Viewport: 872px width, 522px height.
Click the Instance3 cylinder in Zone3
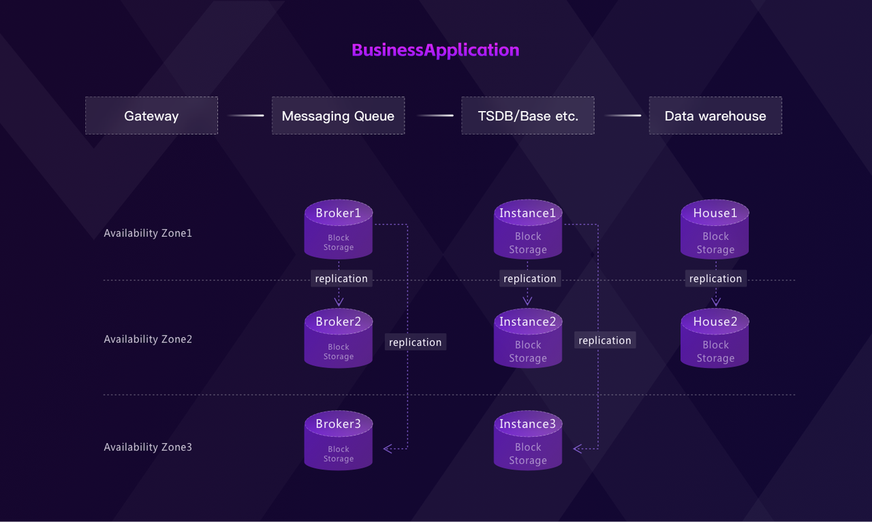[528, 440]
